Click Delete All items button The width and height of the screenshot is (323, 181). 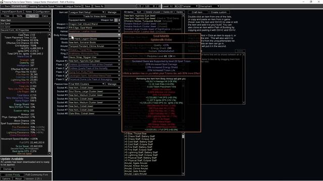point(168,12)
